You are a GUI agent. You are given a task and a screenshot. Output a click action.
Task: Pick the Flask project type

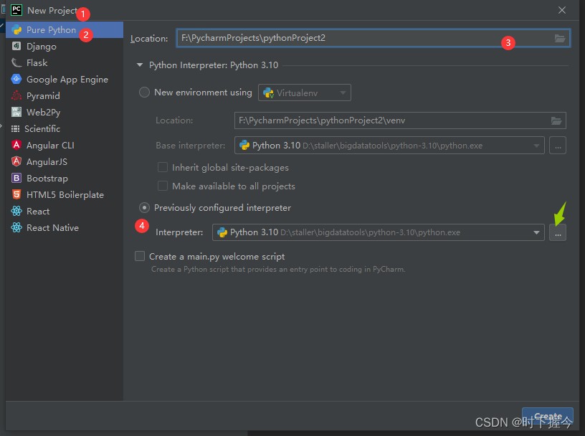[x=65, y=62]
